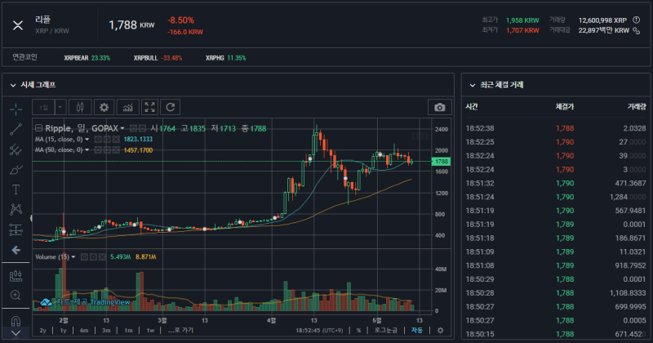The image size is (653, 343).
Task: Select the ruler measure tool
Action: coord(16,275)
